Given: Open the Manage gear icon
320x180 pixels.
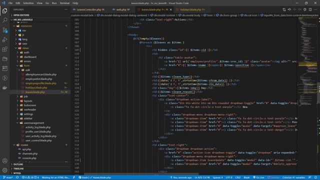Looking at the screenshot, I should click(4, 170).
